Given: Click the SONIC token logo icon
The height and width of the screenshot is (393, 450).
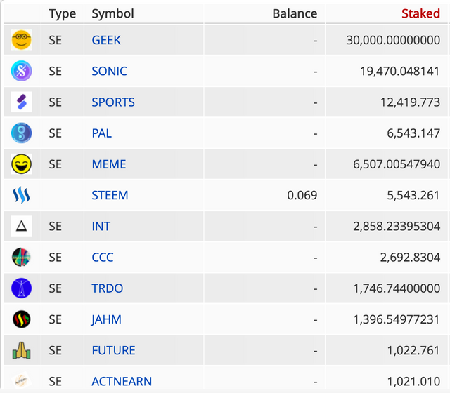Looking at the screenshot, I should point(21,71).
